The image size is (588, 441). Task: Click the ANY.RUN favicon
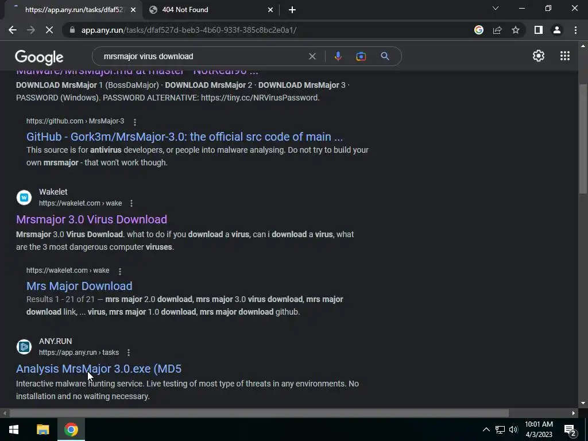click(24, 346)
